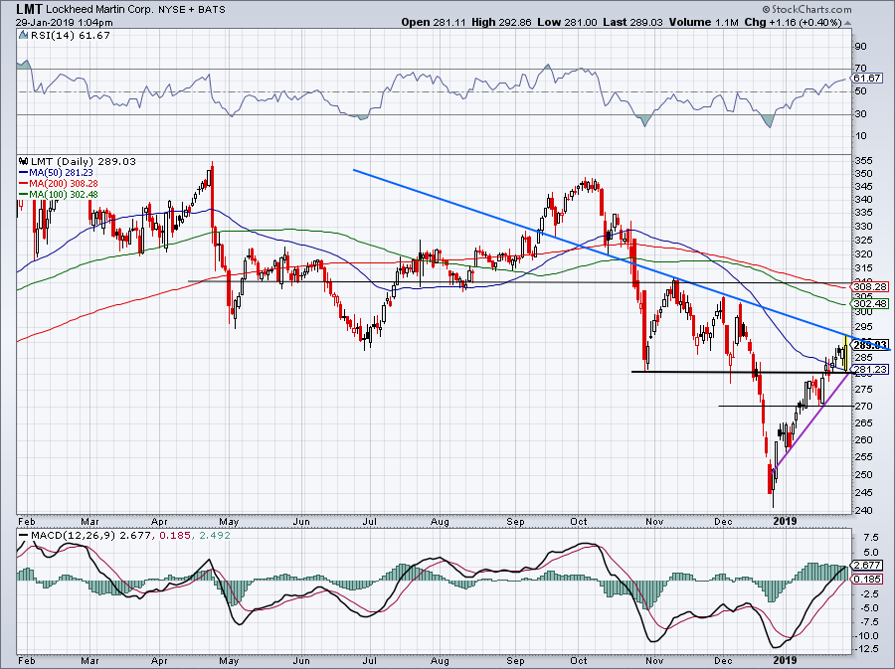Click the green MA(100) legend line swatch
The image size is (895, 669).
tap(24, 195)
